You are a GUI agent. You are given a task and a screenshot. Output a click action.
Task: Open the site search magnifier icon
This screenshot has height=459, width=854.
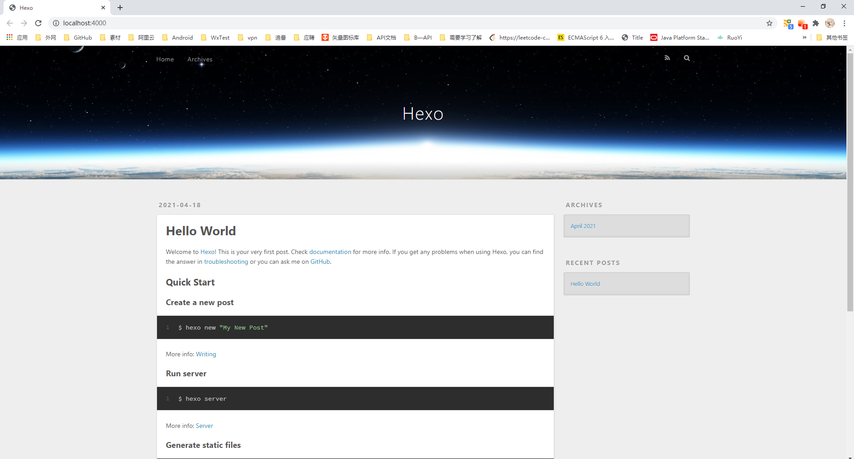687,58
